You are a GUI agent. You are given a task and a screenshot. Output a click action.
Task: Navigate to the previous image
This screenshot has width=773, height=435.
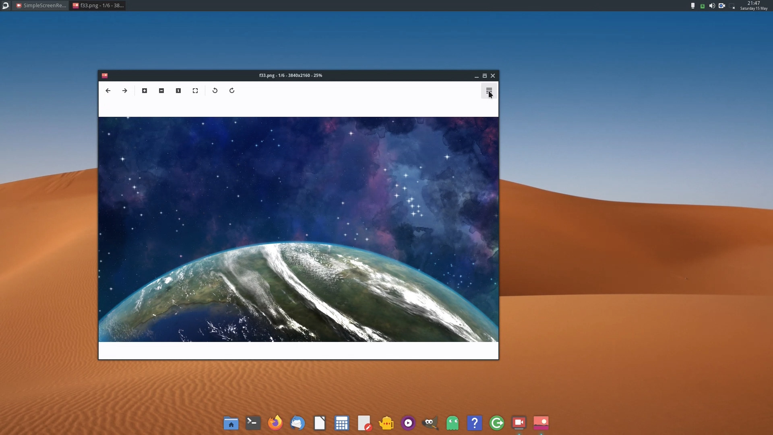[108, 91]
